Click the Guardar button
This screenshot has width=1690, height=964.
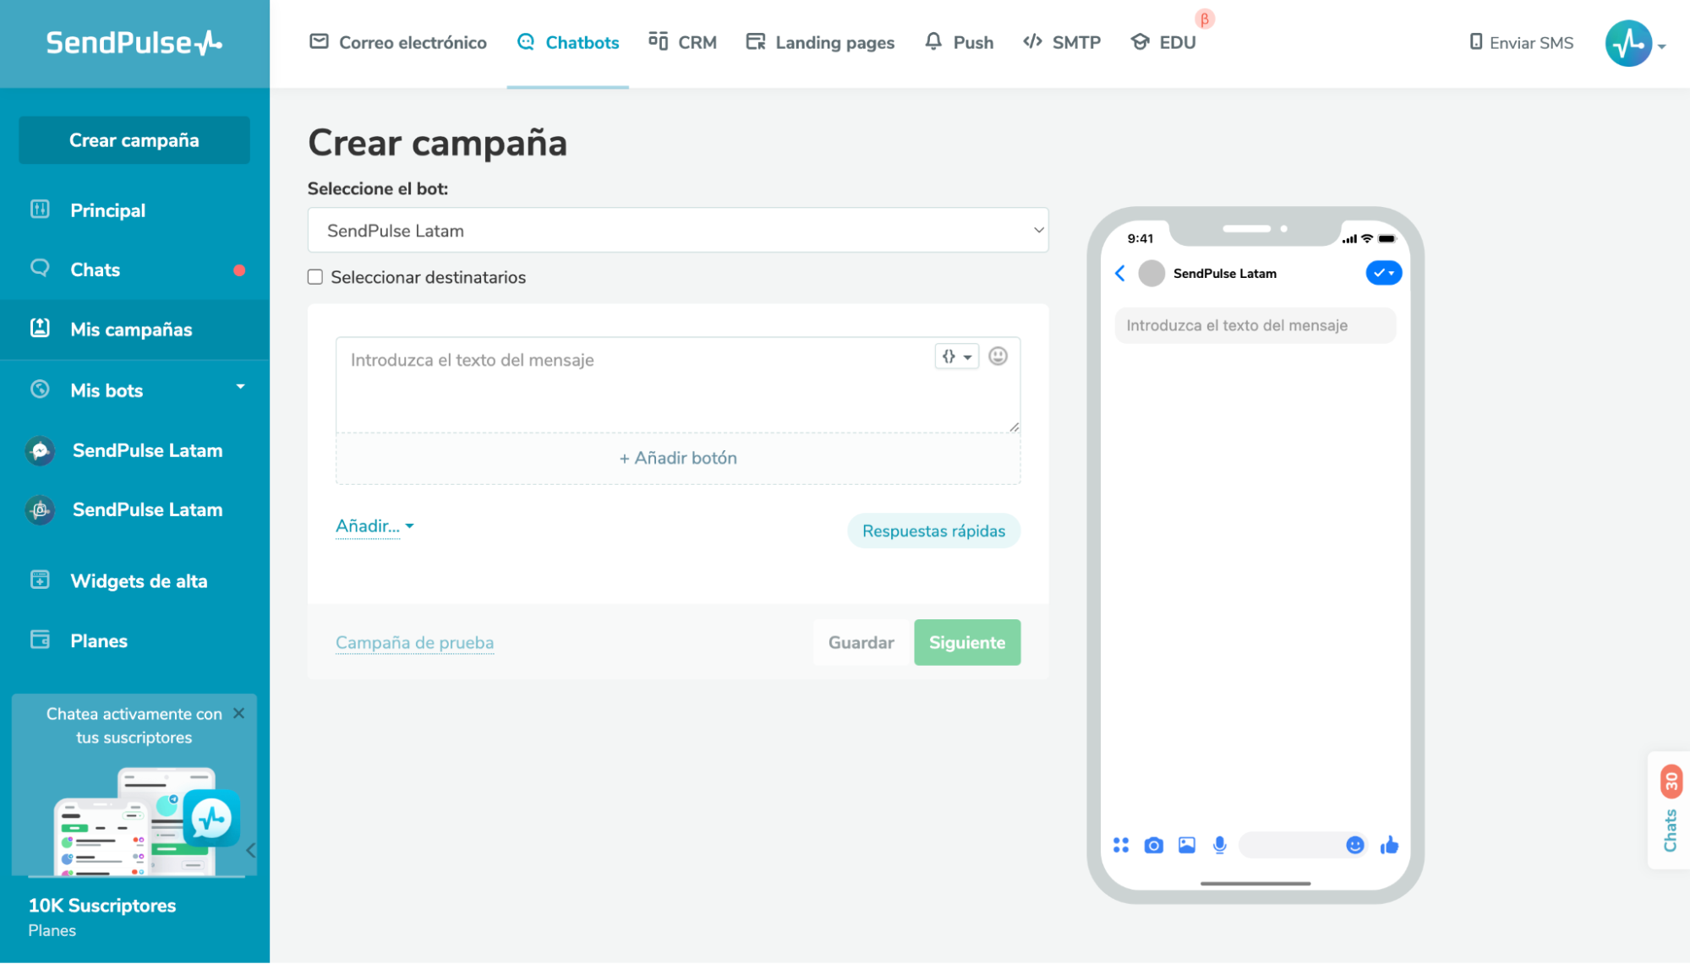[x=861, y=642]
